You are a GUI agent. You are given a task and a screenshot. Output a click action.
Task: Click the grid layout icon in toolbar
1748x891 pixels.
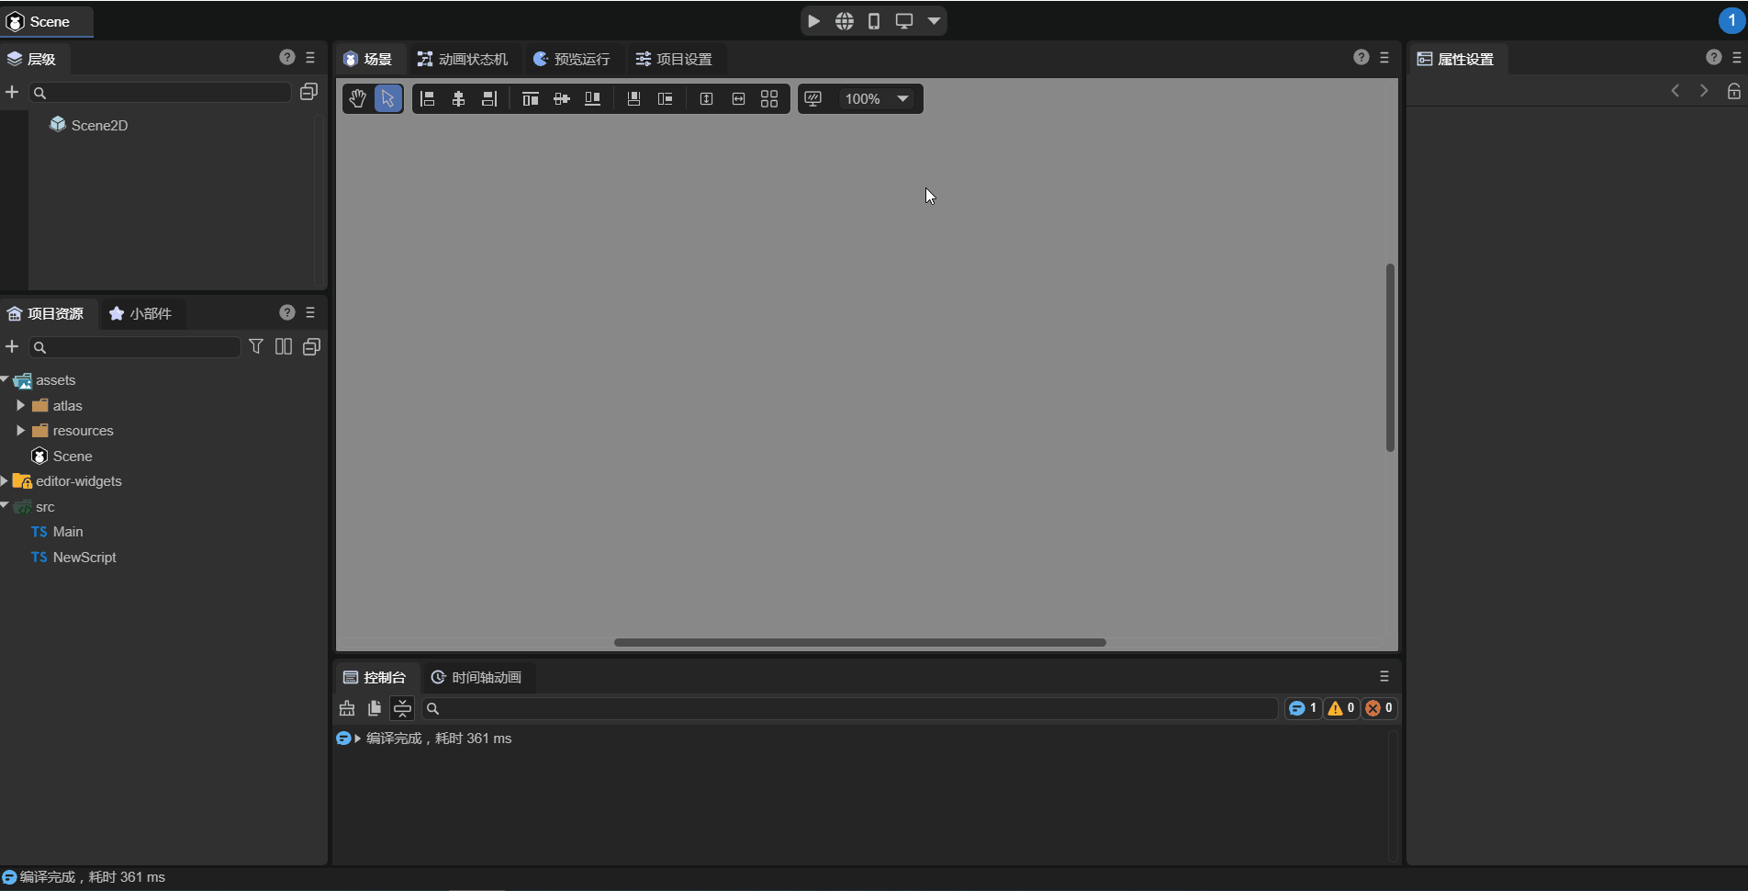pyautogui.click(x=769, y=98)
